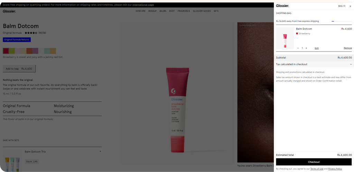Click the free express shipping progress bar
Image resolution: width=354 pixels, height=172 pixels.
(342, 21)
